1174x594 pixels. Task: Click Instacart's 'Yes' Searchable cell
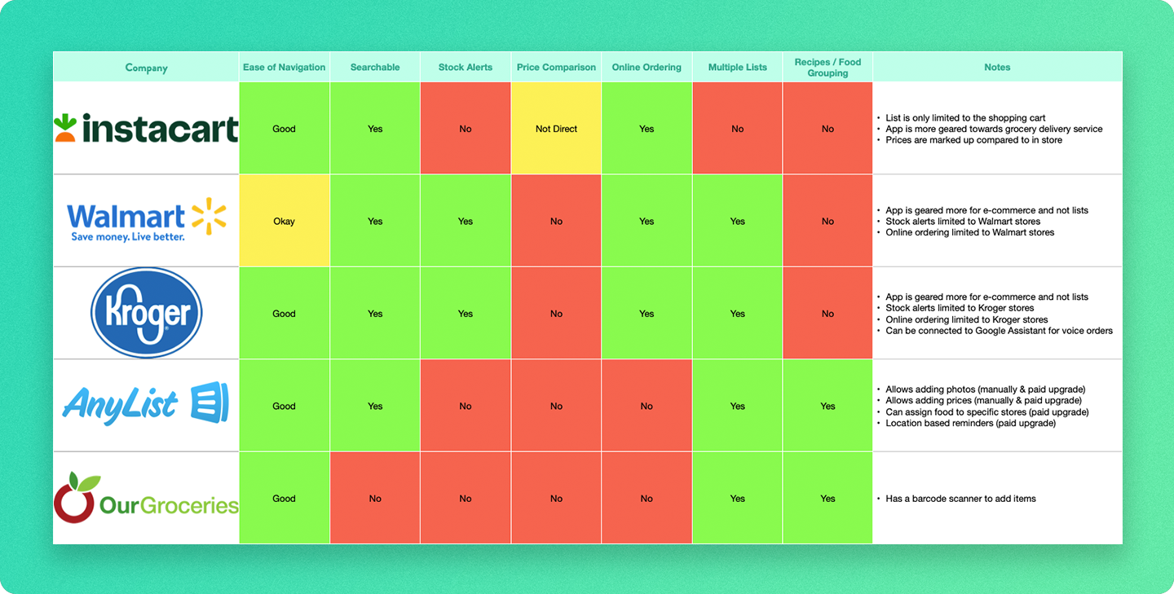click(x=375, y=129)
